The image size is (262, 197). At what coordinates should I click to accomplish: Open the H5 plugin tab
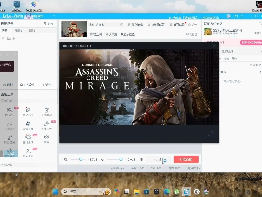tap(27, 85)
